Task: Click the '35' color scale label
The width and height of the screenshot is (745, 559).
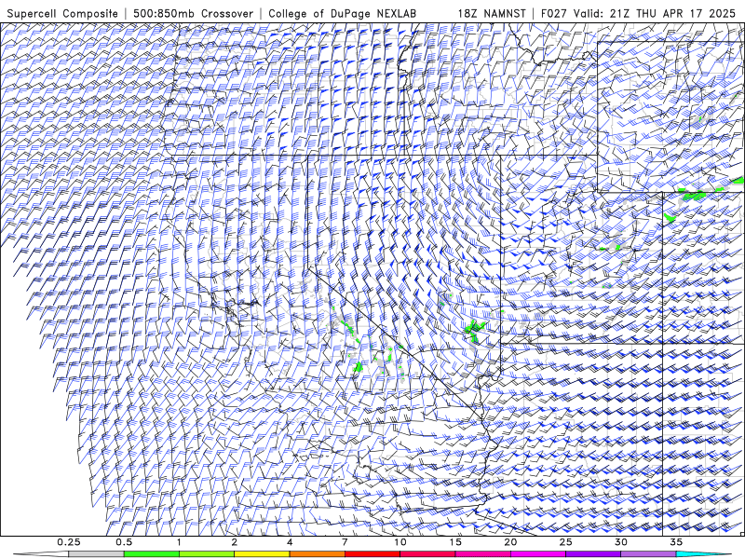Action: (676, 542)
